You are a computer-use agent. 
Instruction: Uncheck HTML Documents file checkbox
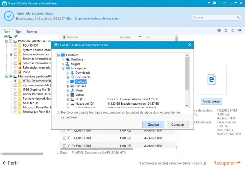coord(15,81)
